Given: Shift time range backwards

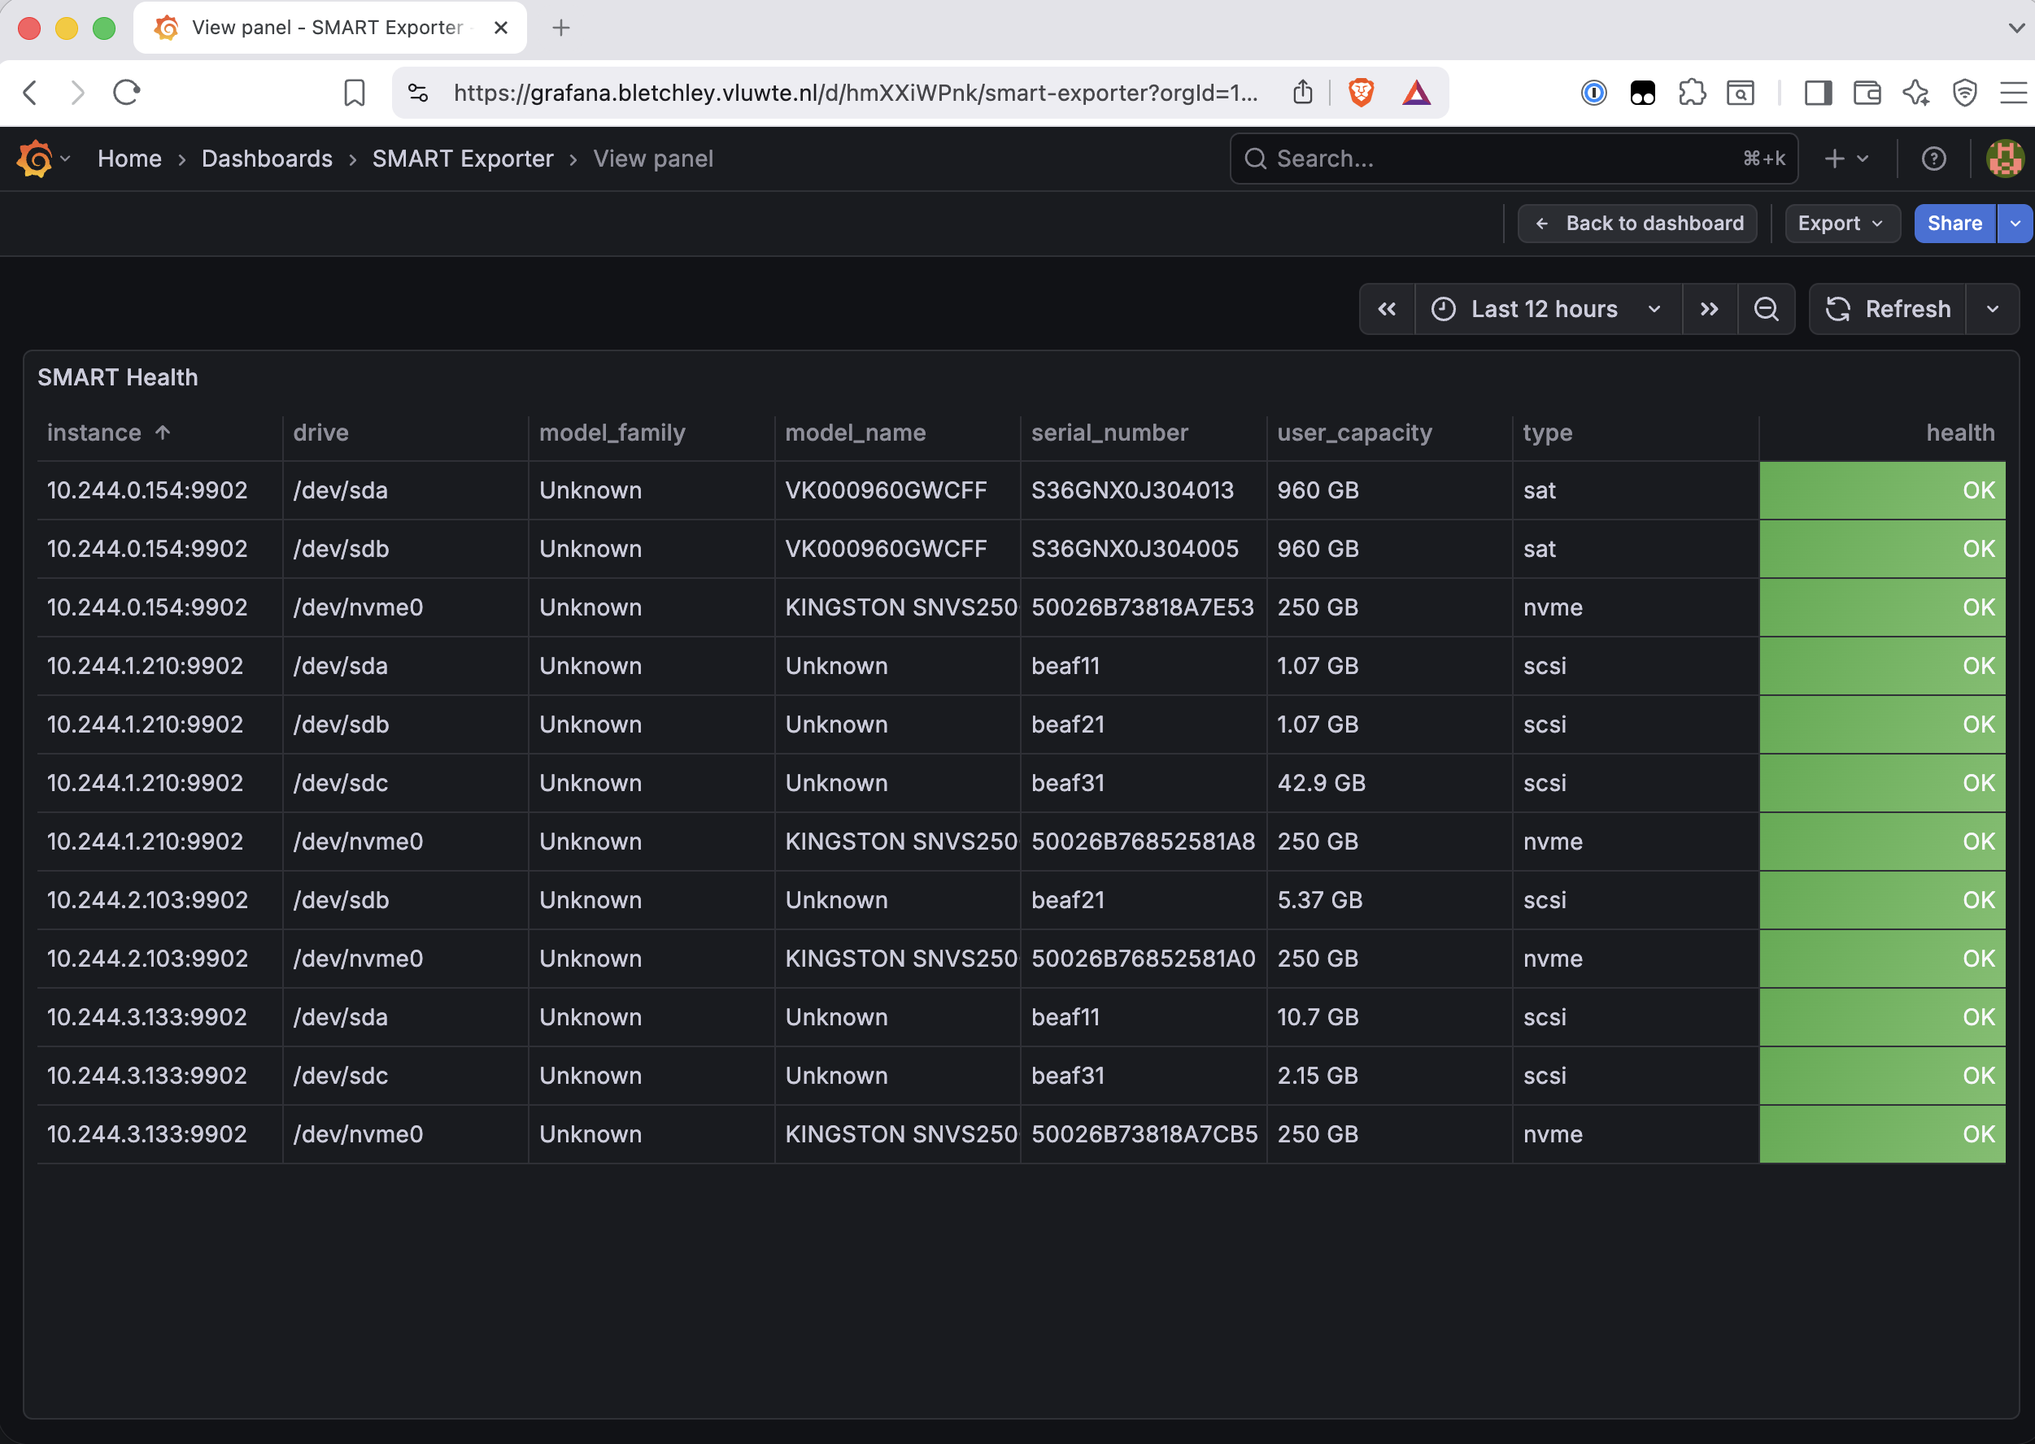Looking at the screenshot, I should click(1387, 310).
